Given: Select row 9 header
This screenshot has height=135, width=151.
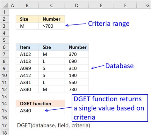Looking at the screenshot, I should point(4,68).
